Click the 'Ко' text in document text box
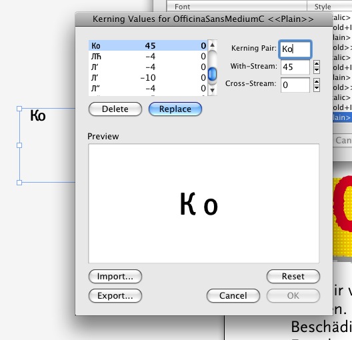 [x=38, y=115]
